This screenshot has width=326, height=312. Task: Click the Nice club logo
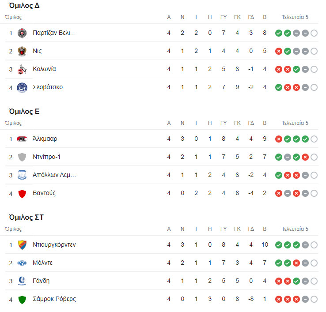point(22,51)
